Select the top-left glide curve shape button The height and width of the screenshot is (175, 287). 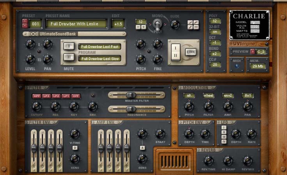190,23
